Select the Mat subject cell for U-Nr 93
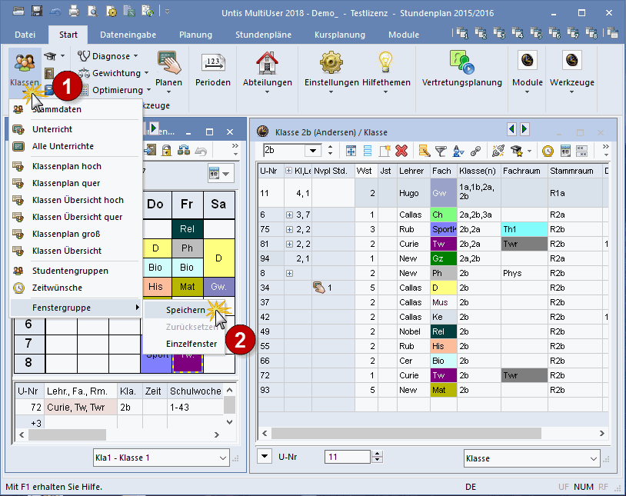Image resolution: width=626 pixels, height=496 pixels. tap(443, 390)
